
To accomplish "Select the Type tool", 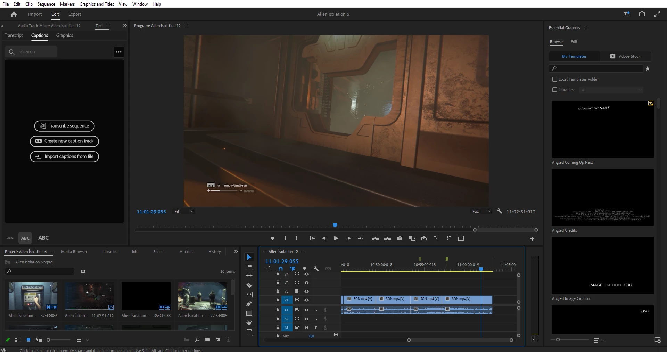I will click(249, 332).
